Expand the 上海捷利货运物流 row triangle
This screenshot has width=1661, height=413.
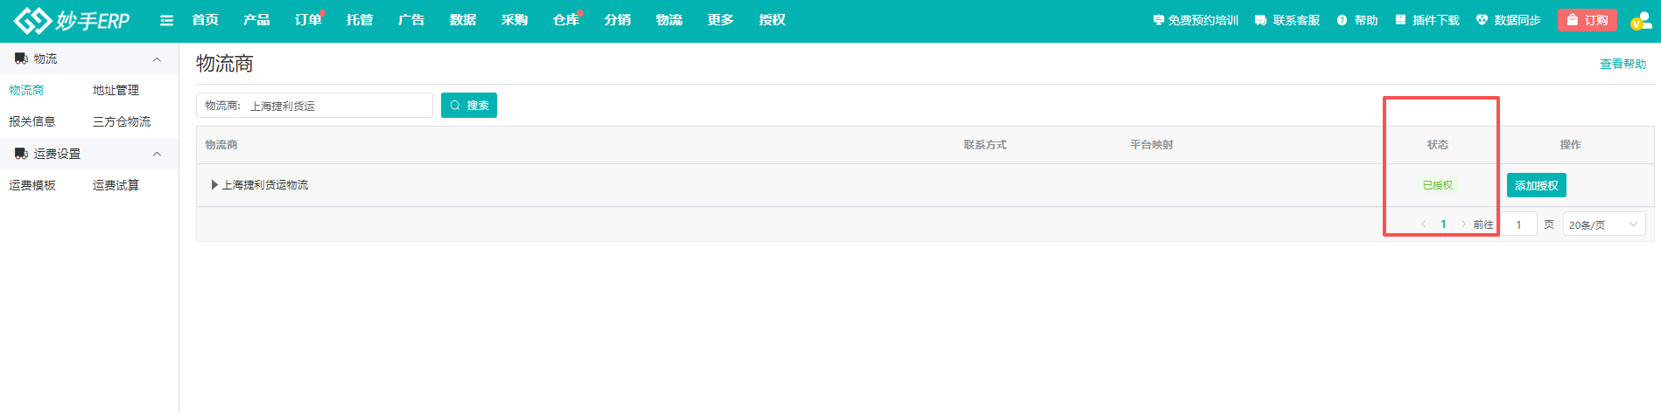point(214,185)
